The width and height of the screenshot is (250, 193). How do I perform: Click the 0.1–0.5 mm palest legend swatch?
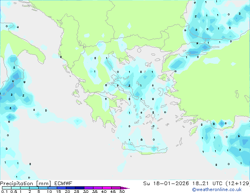point(7,188)
